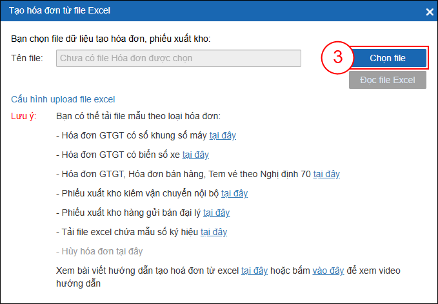The image size is (438, 304).
Task: Click the Bạn có thể tải file mẫu text
Action: click(138, 116)
